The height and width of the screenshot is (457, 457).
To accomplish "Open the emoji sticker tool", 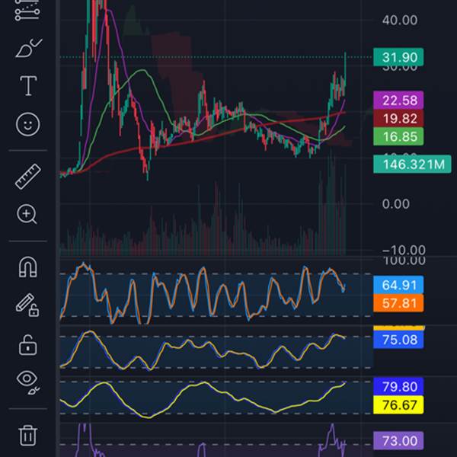I will pyautogui.click(x=27, y=124).
